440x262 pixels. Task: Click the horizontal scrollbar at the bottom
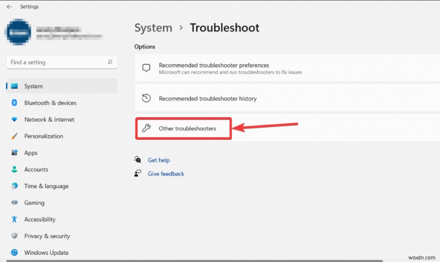[195, 261]
